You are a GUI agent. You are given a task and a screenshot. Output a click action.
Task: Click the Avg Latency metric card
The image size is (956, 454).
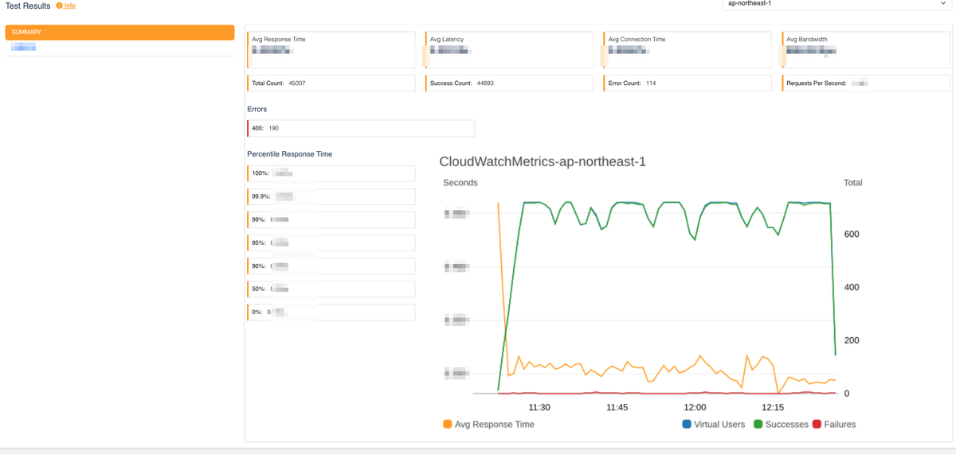[x=510, y=50]
